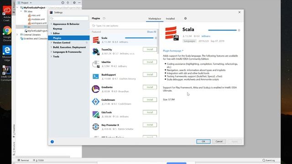
Task: Switch to the Marketplace tab
Action: click(155, 19)
